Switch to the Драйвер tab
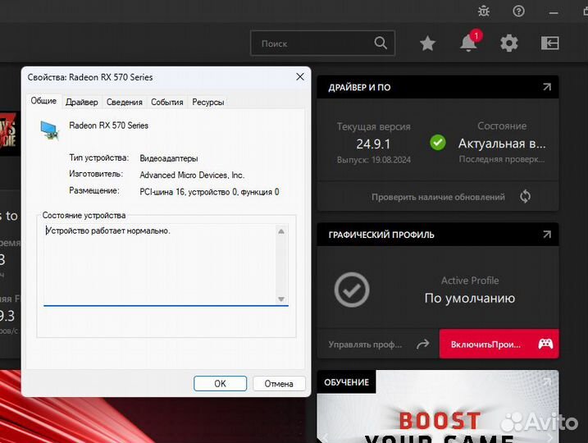Viewport: 588px width, 443px height. tap(82, 102)
